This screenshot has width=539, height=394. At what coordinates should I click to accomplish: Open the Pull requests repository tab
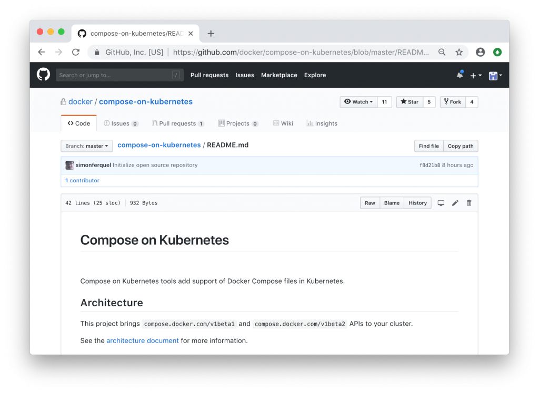point(178,123)
